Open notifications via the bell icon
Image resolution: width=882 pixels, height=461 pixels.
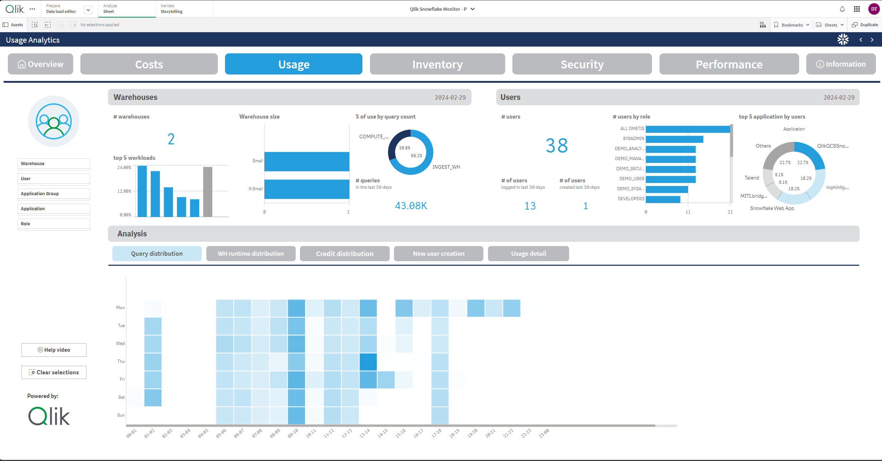[x=842, y=9]
